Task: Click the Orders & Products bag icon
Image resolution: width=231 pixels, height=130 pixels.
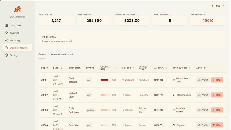Action: pyautogui.click(x=6, y=48)
